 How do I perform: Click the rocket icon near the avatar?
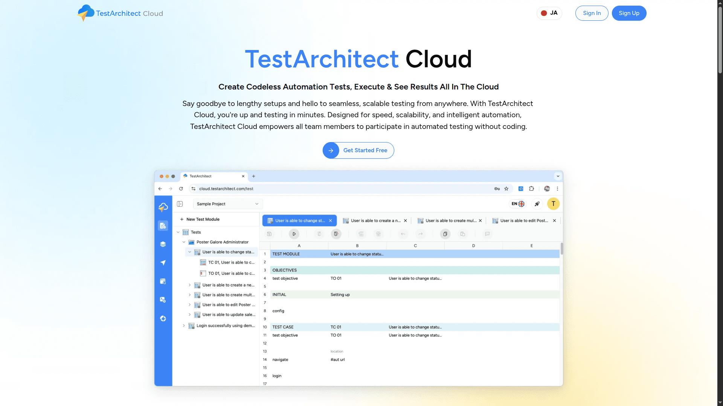537,204
